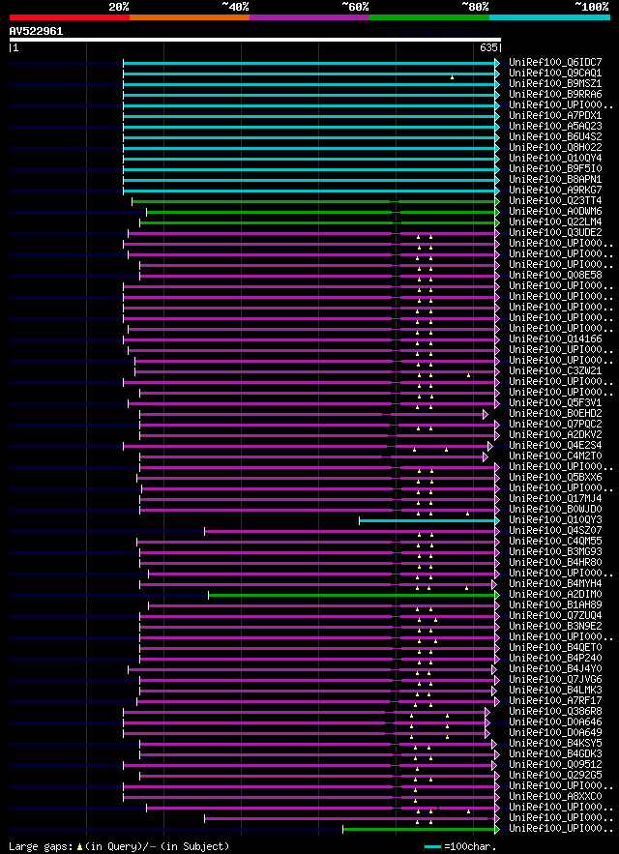This screenshot has height=854, width=619.
Task: Click the green arrowhead on Q23TT4 row
Action: click(497, 201)
